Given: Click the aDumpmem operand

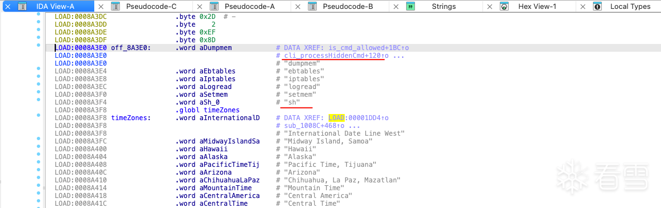Looking at the screenshot, I should (216, 48).
